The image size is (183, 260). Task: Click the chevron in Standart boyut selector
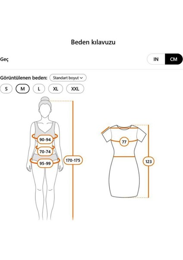coord(81,78)
